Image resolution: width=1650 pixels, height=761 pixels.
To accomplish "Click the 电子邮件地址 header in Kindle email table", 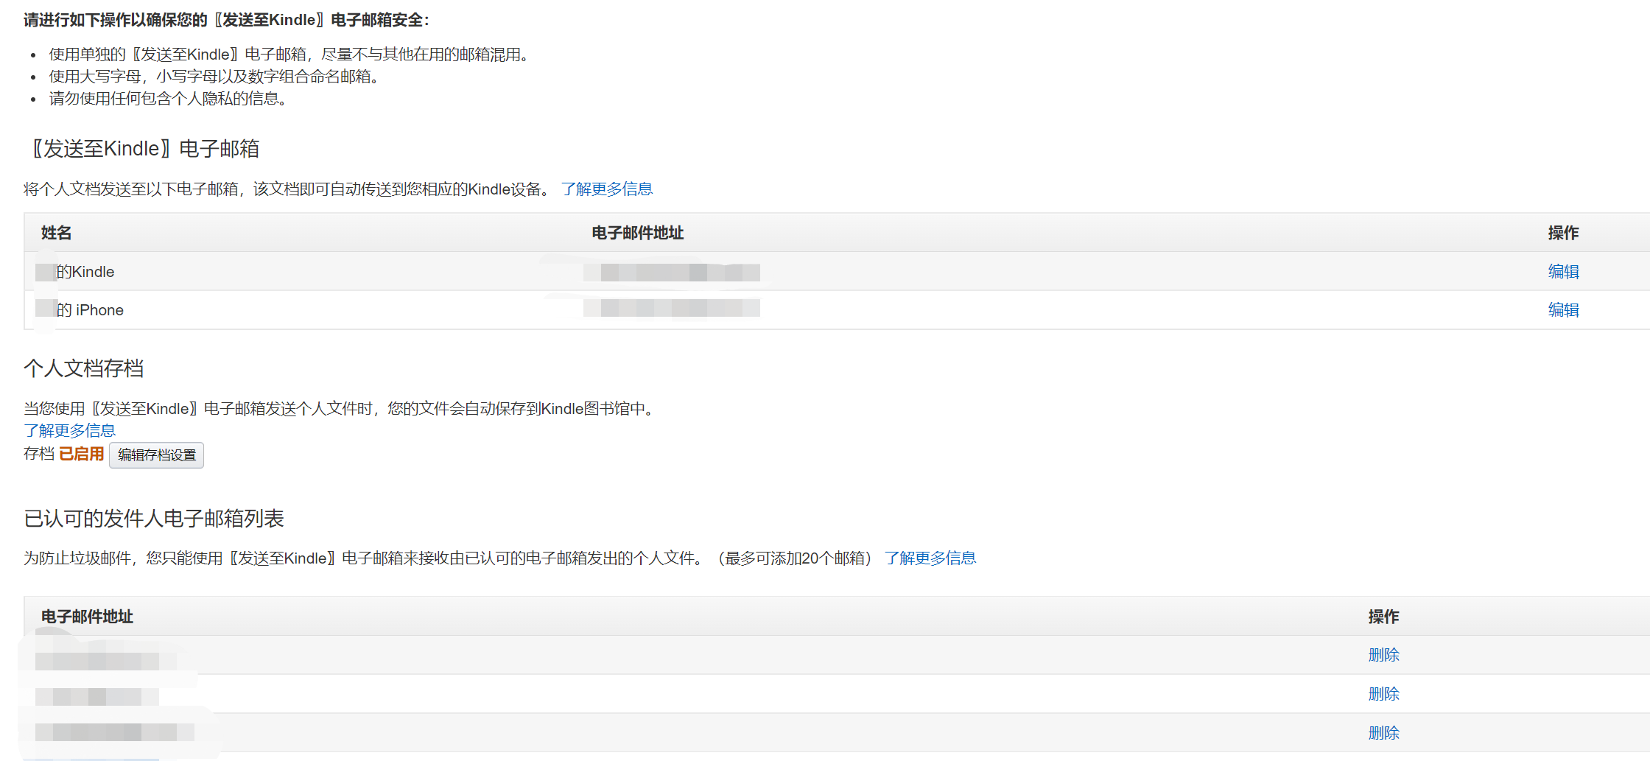I will 638,233.
